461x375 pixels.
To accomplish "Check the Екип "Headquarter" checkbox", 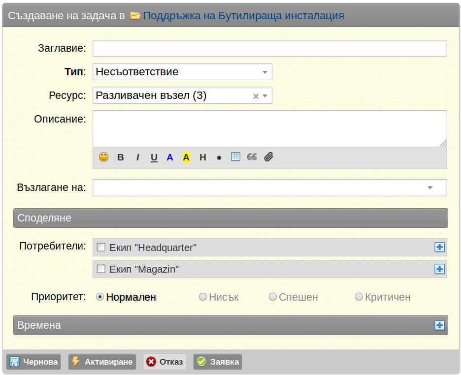I will (101, 247).
